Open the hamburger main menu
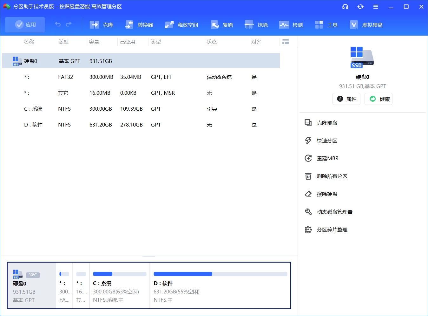This screenshot has height=316, width=428. point(376,6)
